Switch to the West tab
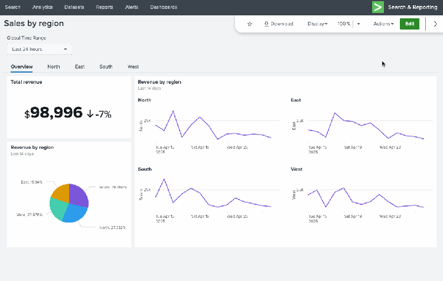Image resolution: width=443 pixels, height=281 pixels. 133,67
